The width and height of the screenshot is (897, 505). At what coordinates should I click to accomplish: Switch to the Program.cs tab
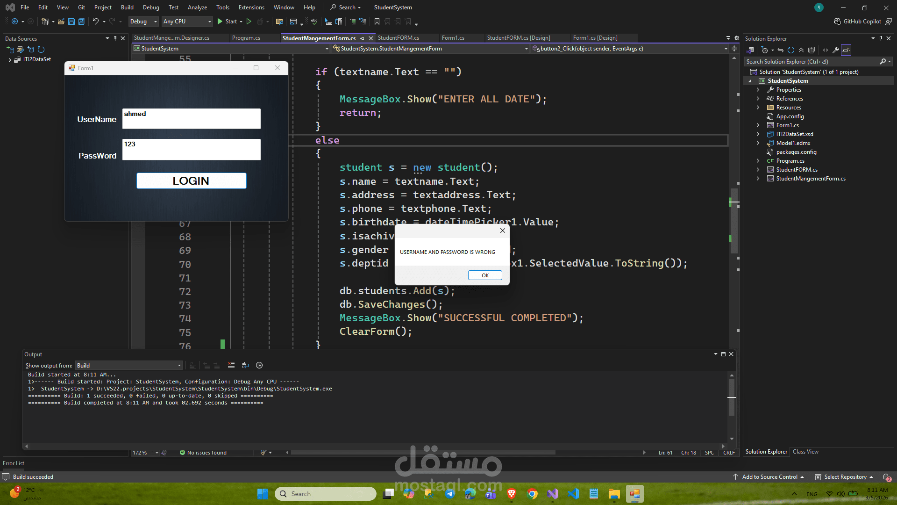coord(246,38)
